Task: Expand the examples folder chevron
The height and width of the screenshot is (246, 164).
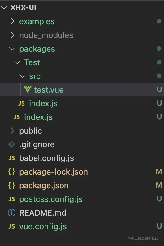Action: pyautogui.click(x=12, y=21)
